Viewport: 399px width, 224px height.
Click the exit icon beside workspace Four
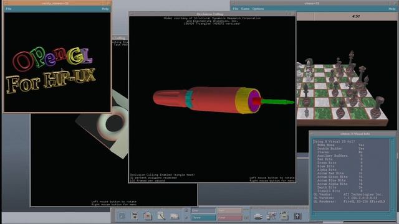tap(246, 218)
